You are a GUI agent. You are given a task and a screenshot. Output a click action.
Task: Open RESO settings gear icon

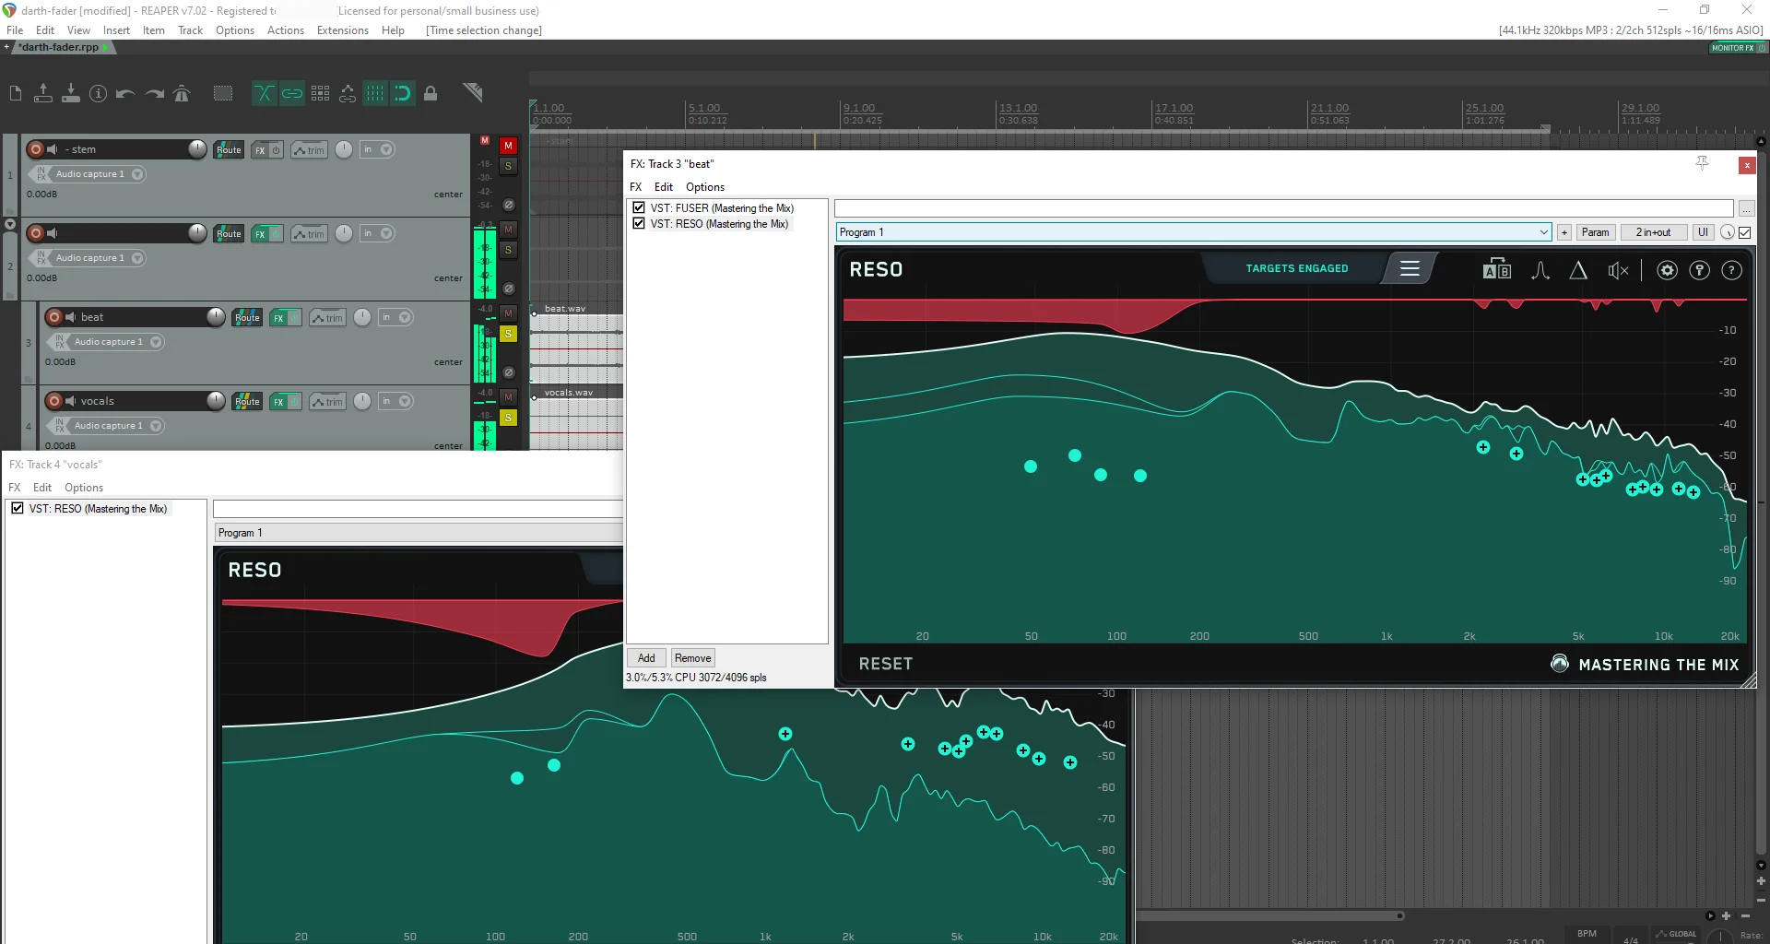(x=1667, y=270)
